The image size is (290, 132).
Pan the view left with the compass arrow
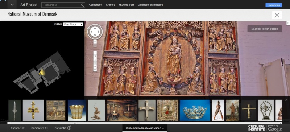coord(92,32)
